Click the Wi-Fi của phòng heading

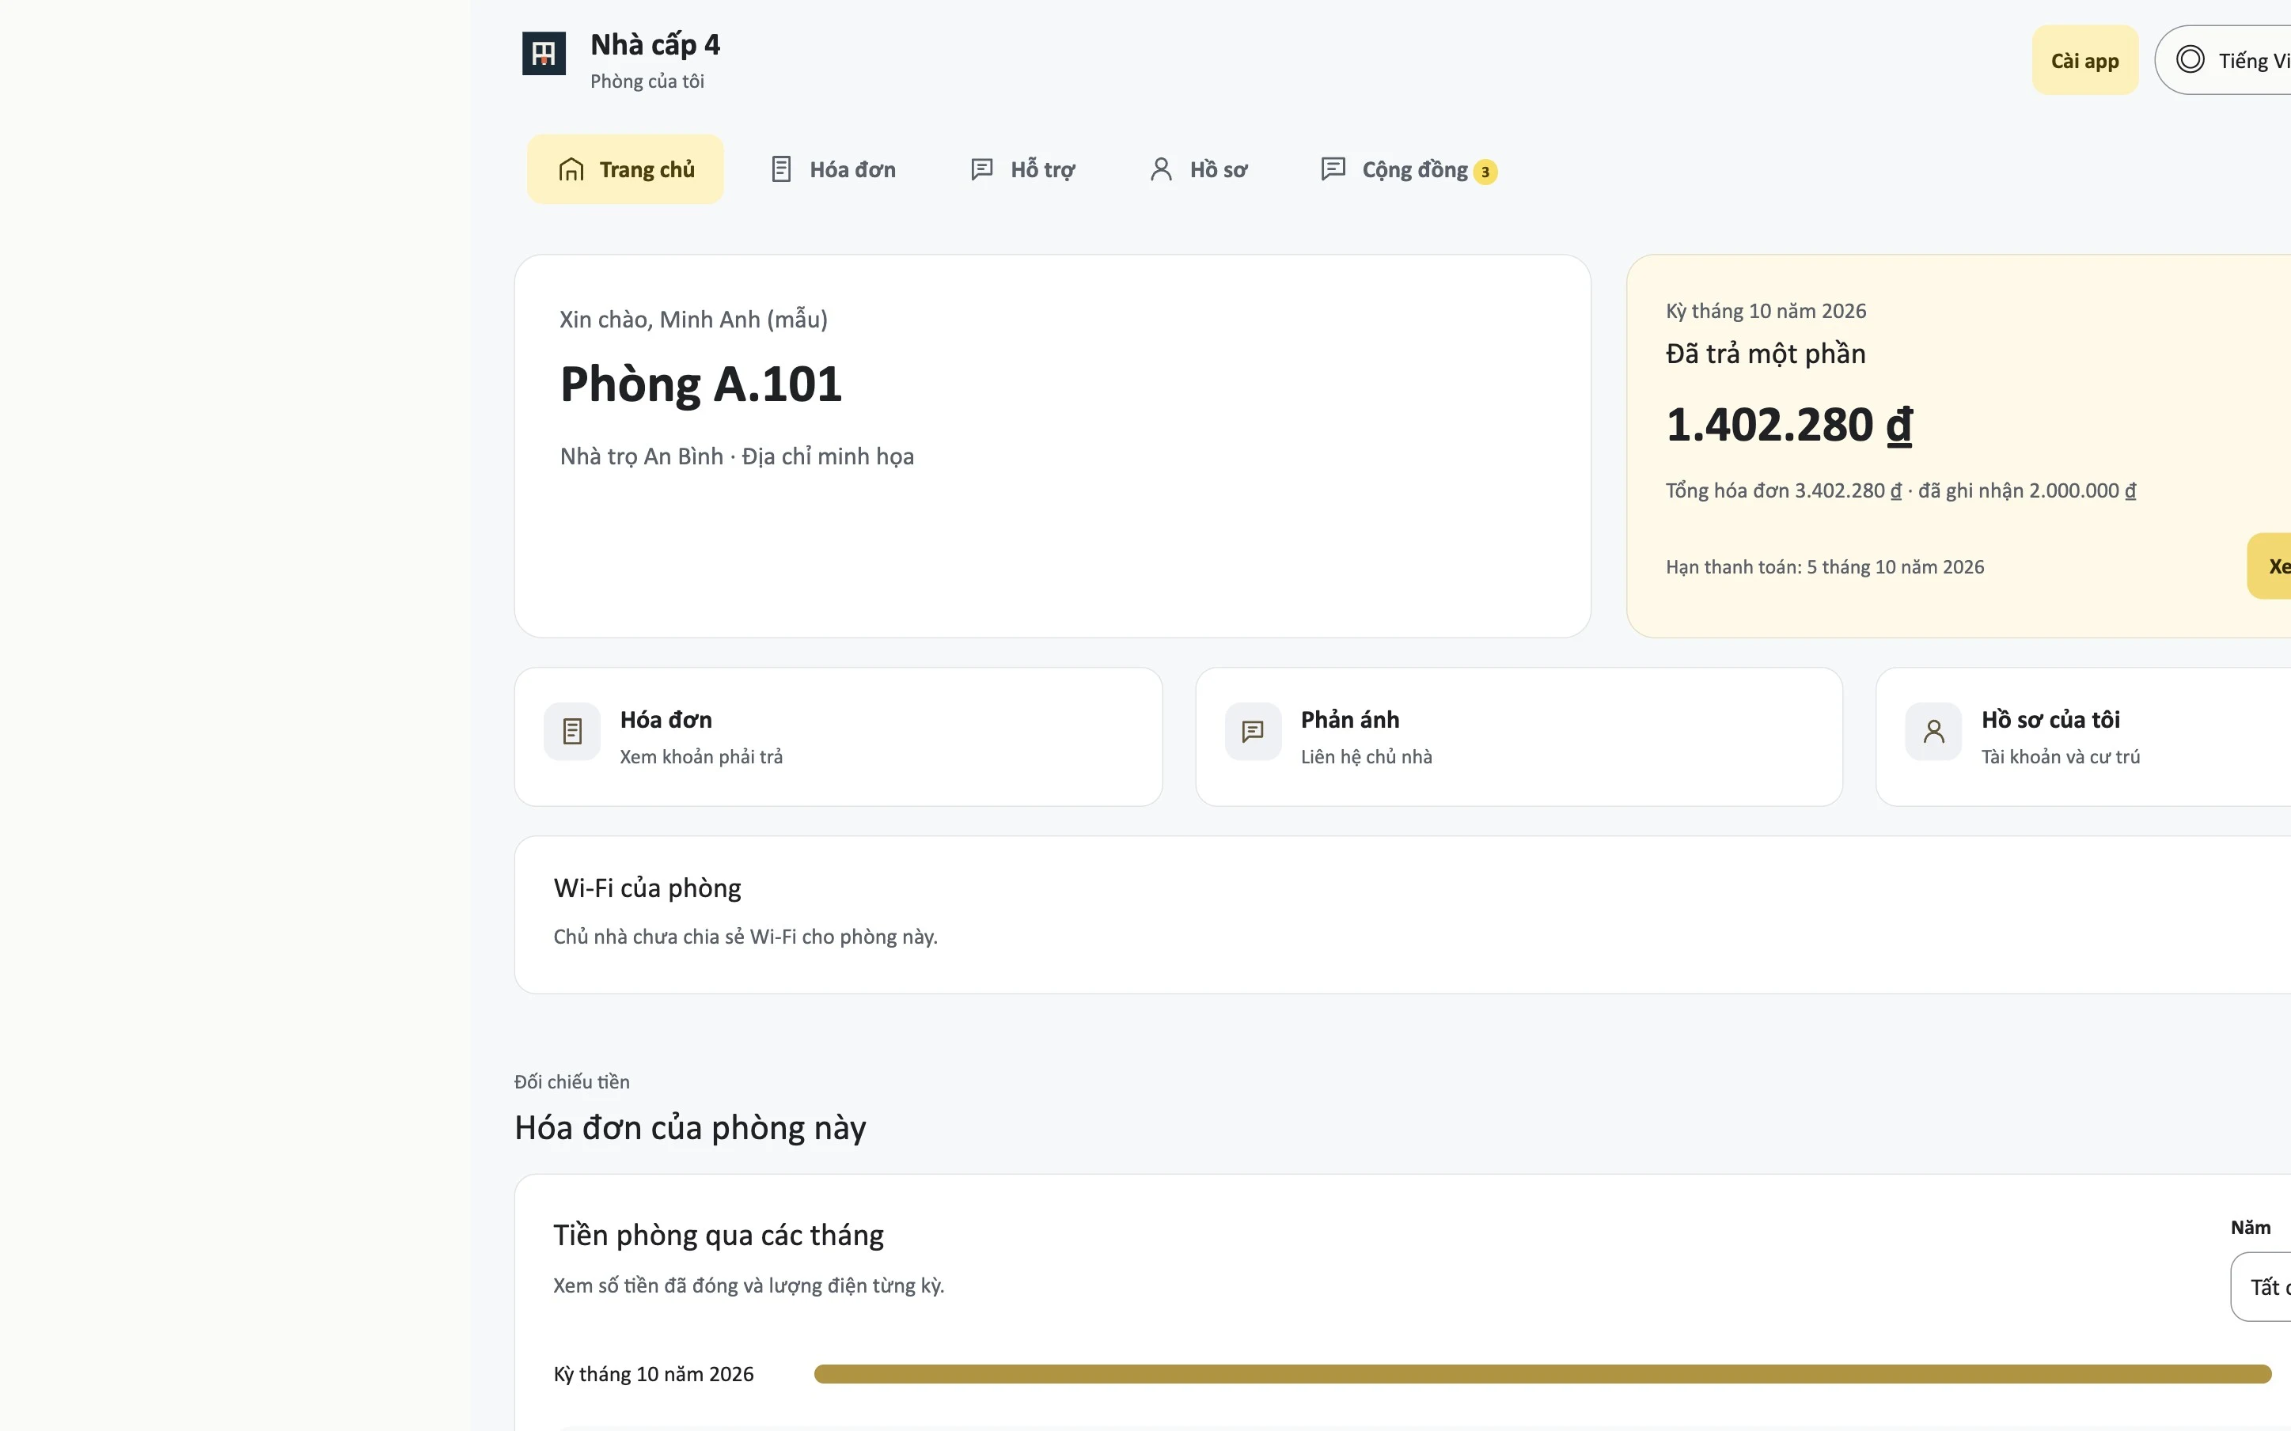[x=647, y=888]
